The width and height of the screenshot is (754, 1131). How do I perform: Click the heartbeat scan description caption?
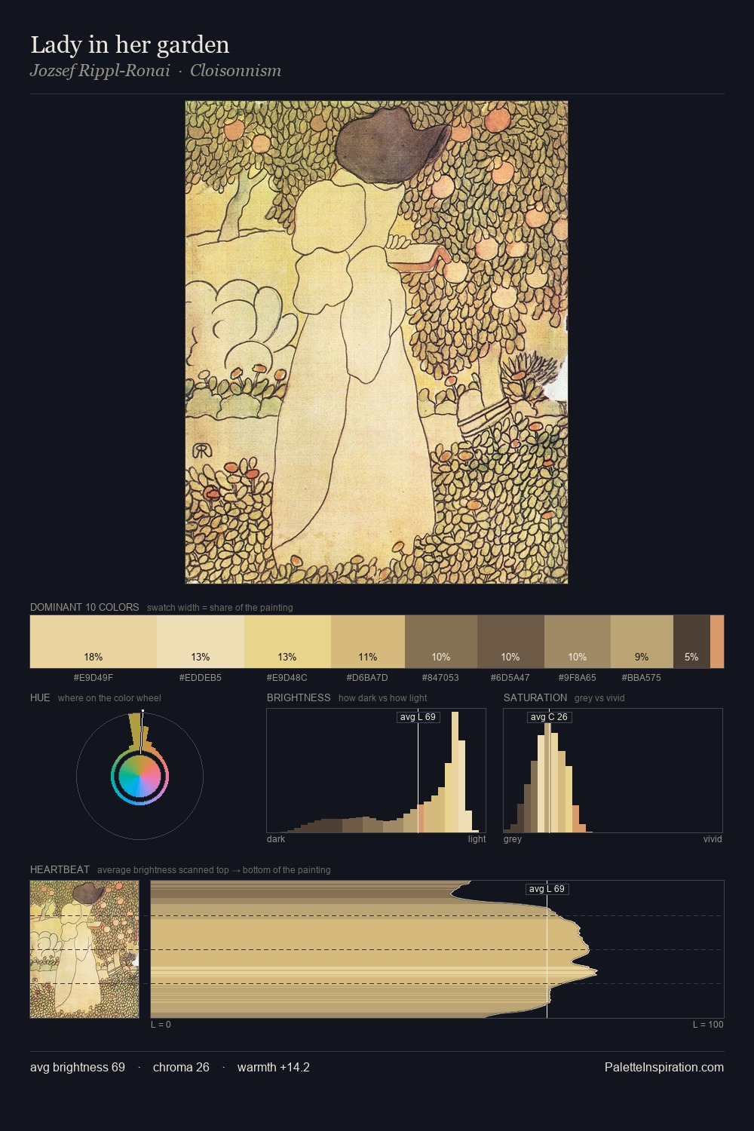(x=214, y=870)
